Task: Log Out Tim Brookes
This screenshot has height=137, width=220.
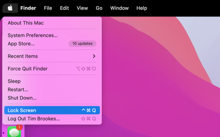Action: 52,118
